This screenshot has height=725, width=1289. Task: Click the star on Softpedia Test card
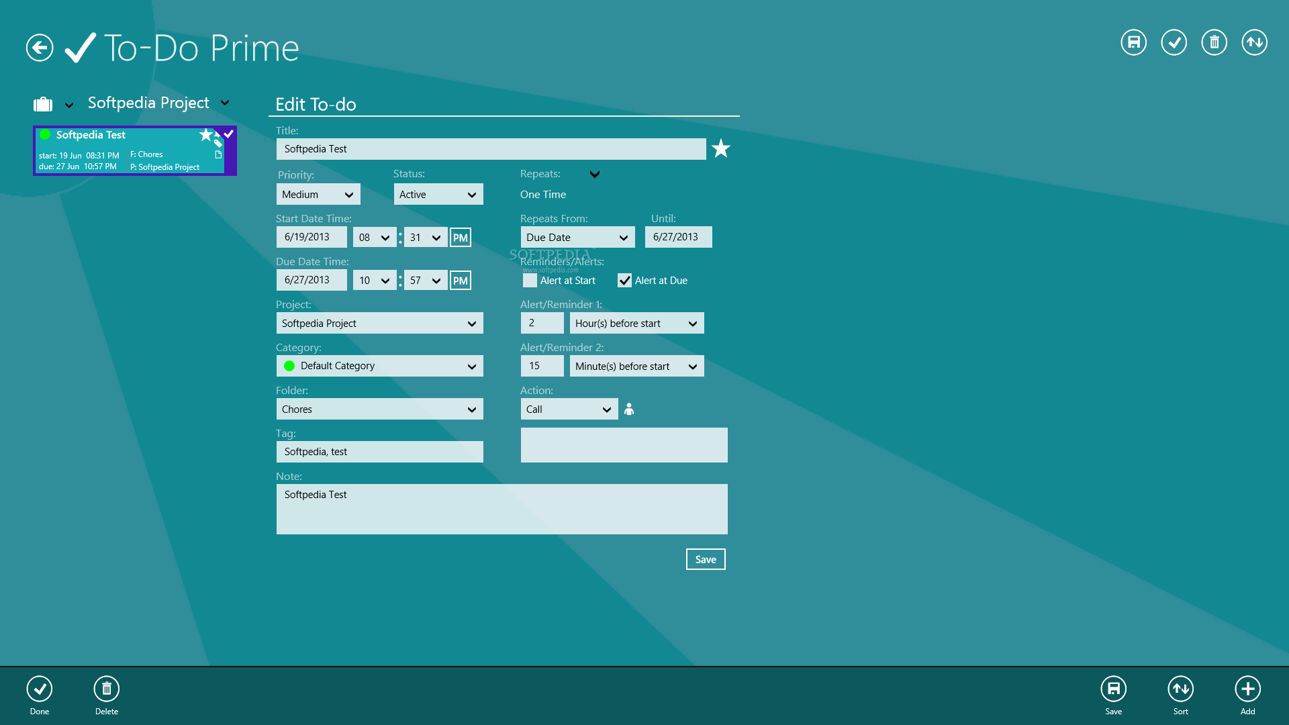[x=205, y=135]
